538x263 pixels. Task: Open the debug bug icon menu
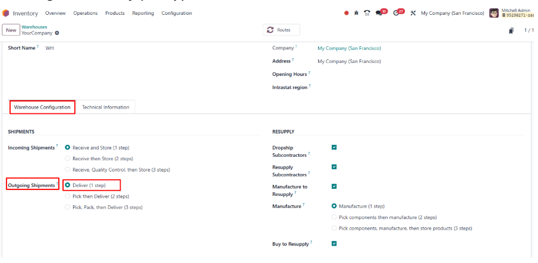[357, 13]
